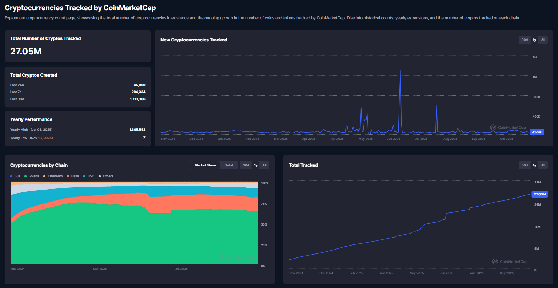
Task: Click the June 2025 peak spike in chart
Action: [x=400, y=71]
